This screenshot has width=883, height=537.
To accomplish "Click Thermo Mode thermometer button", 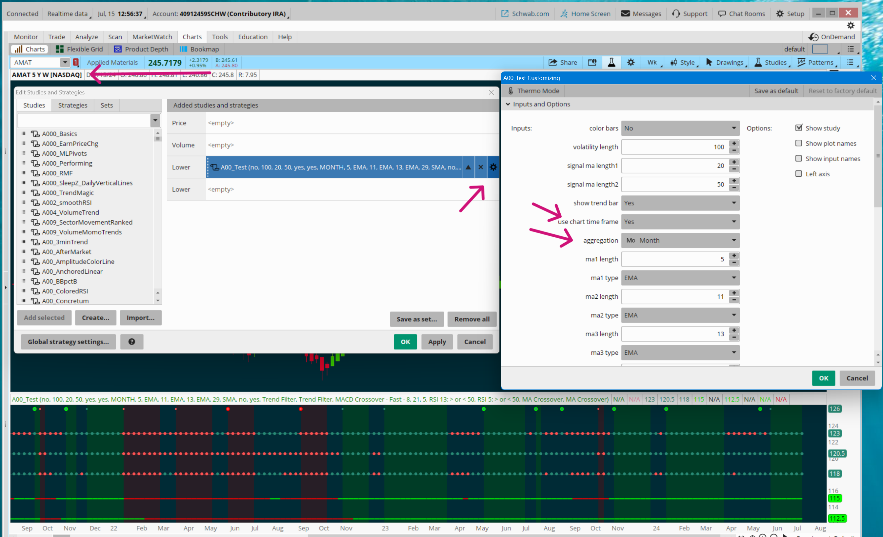I will (533, 90).
